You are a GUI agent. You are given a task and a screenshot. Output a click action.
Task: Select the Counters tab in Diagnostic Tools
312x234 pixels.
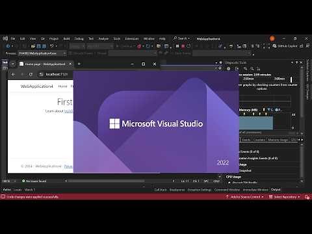[259, 140]
